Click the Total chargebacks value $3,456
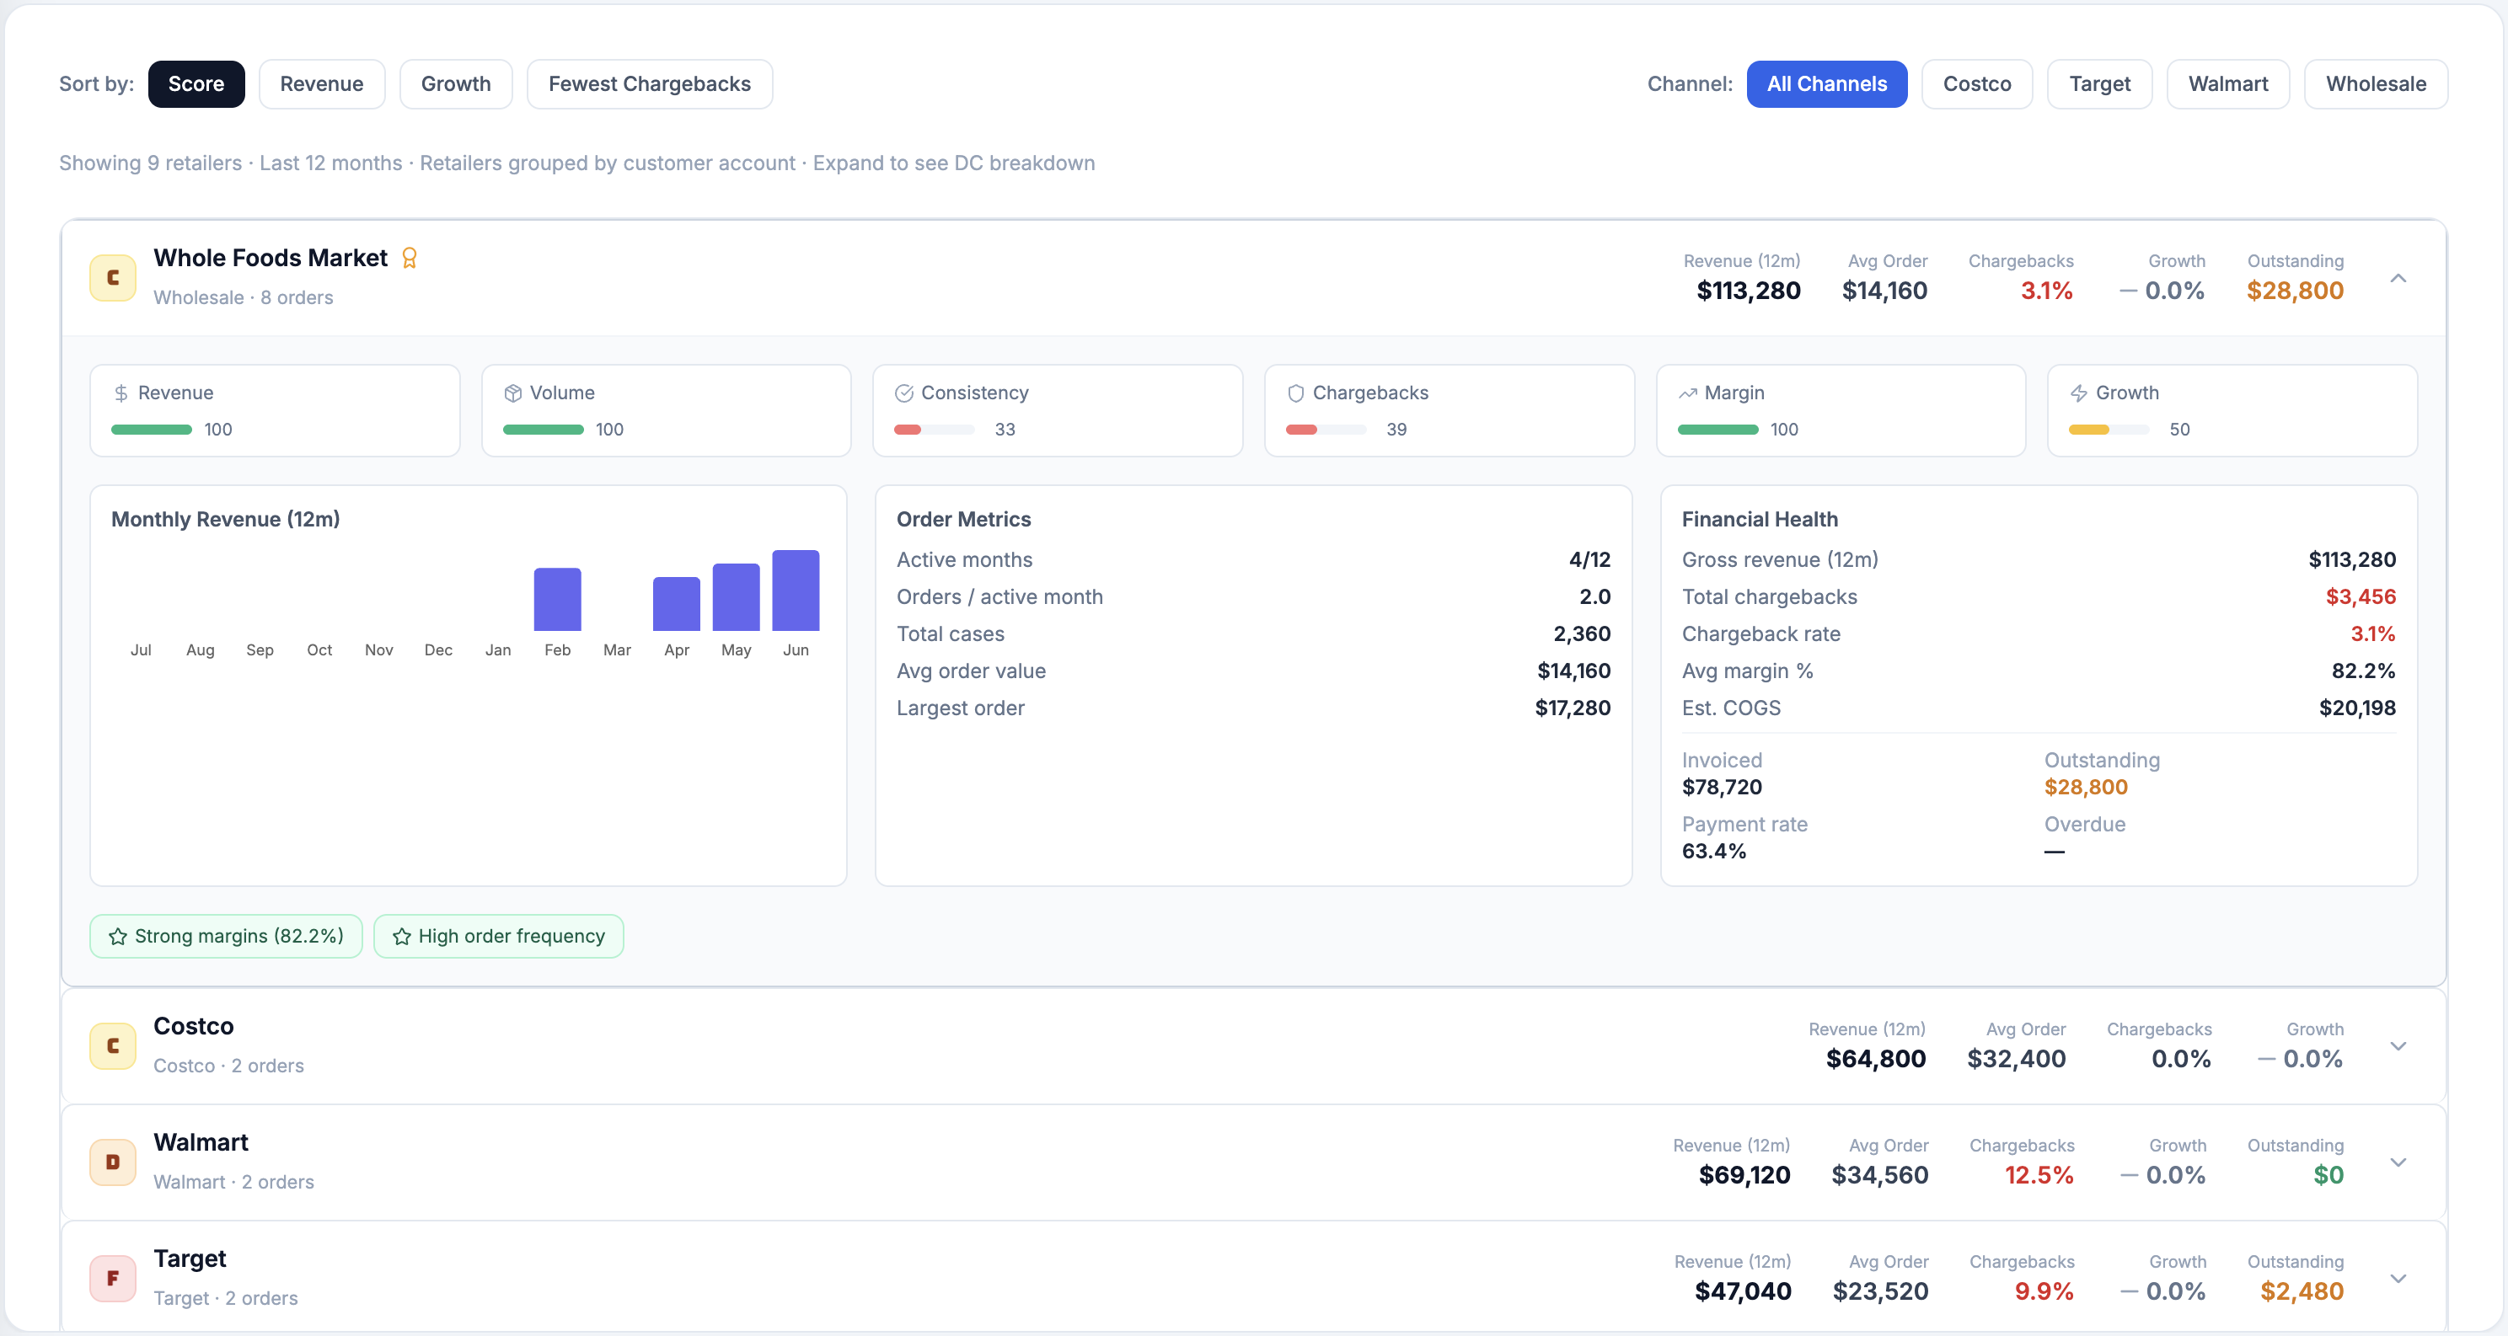The height and width of the screenshot is (1336, 2508). tap(2361, 597)
